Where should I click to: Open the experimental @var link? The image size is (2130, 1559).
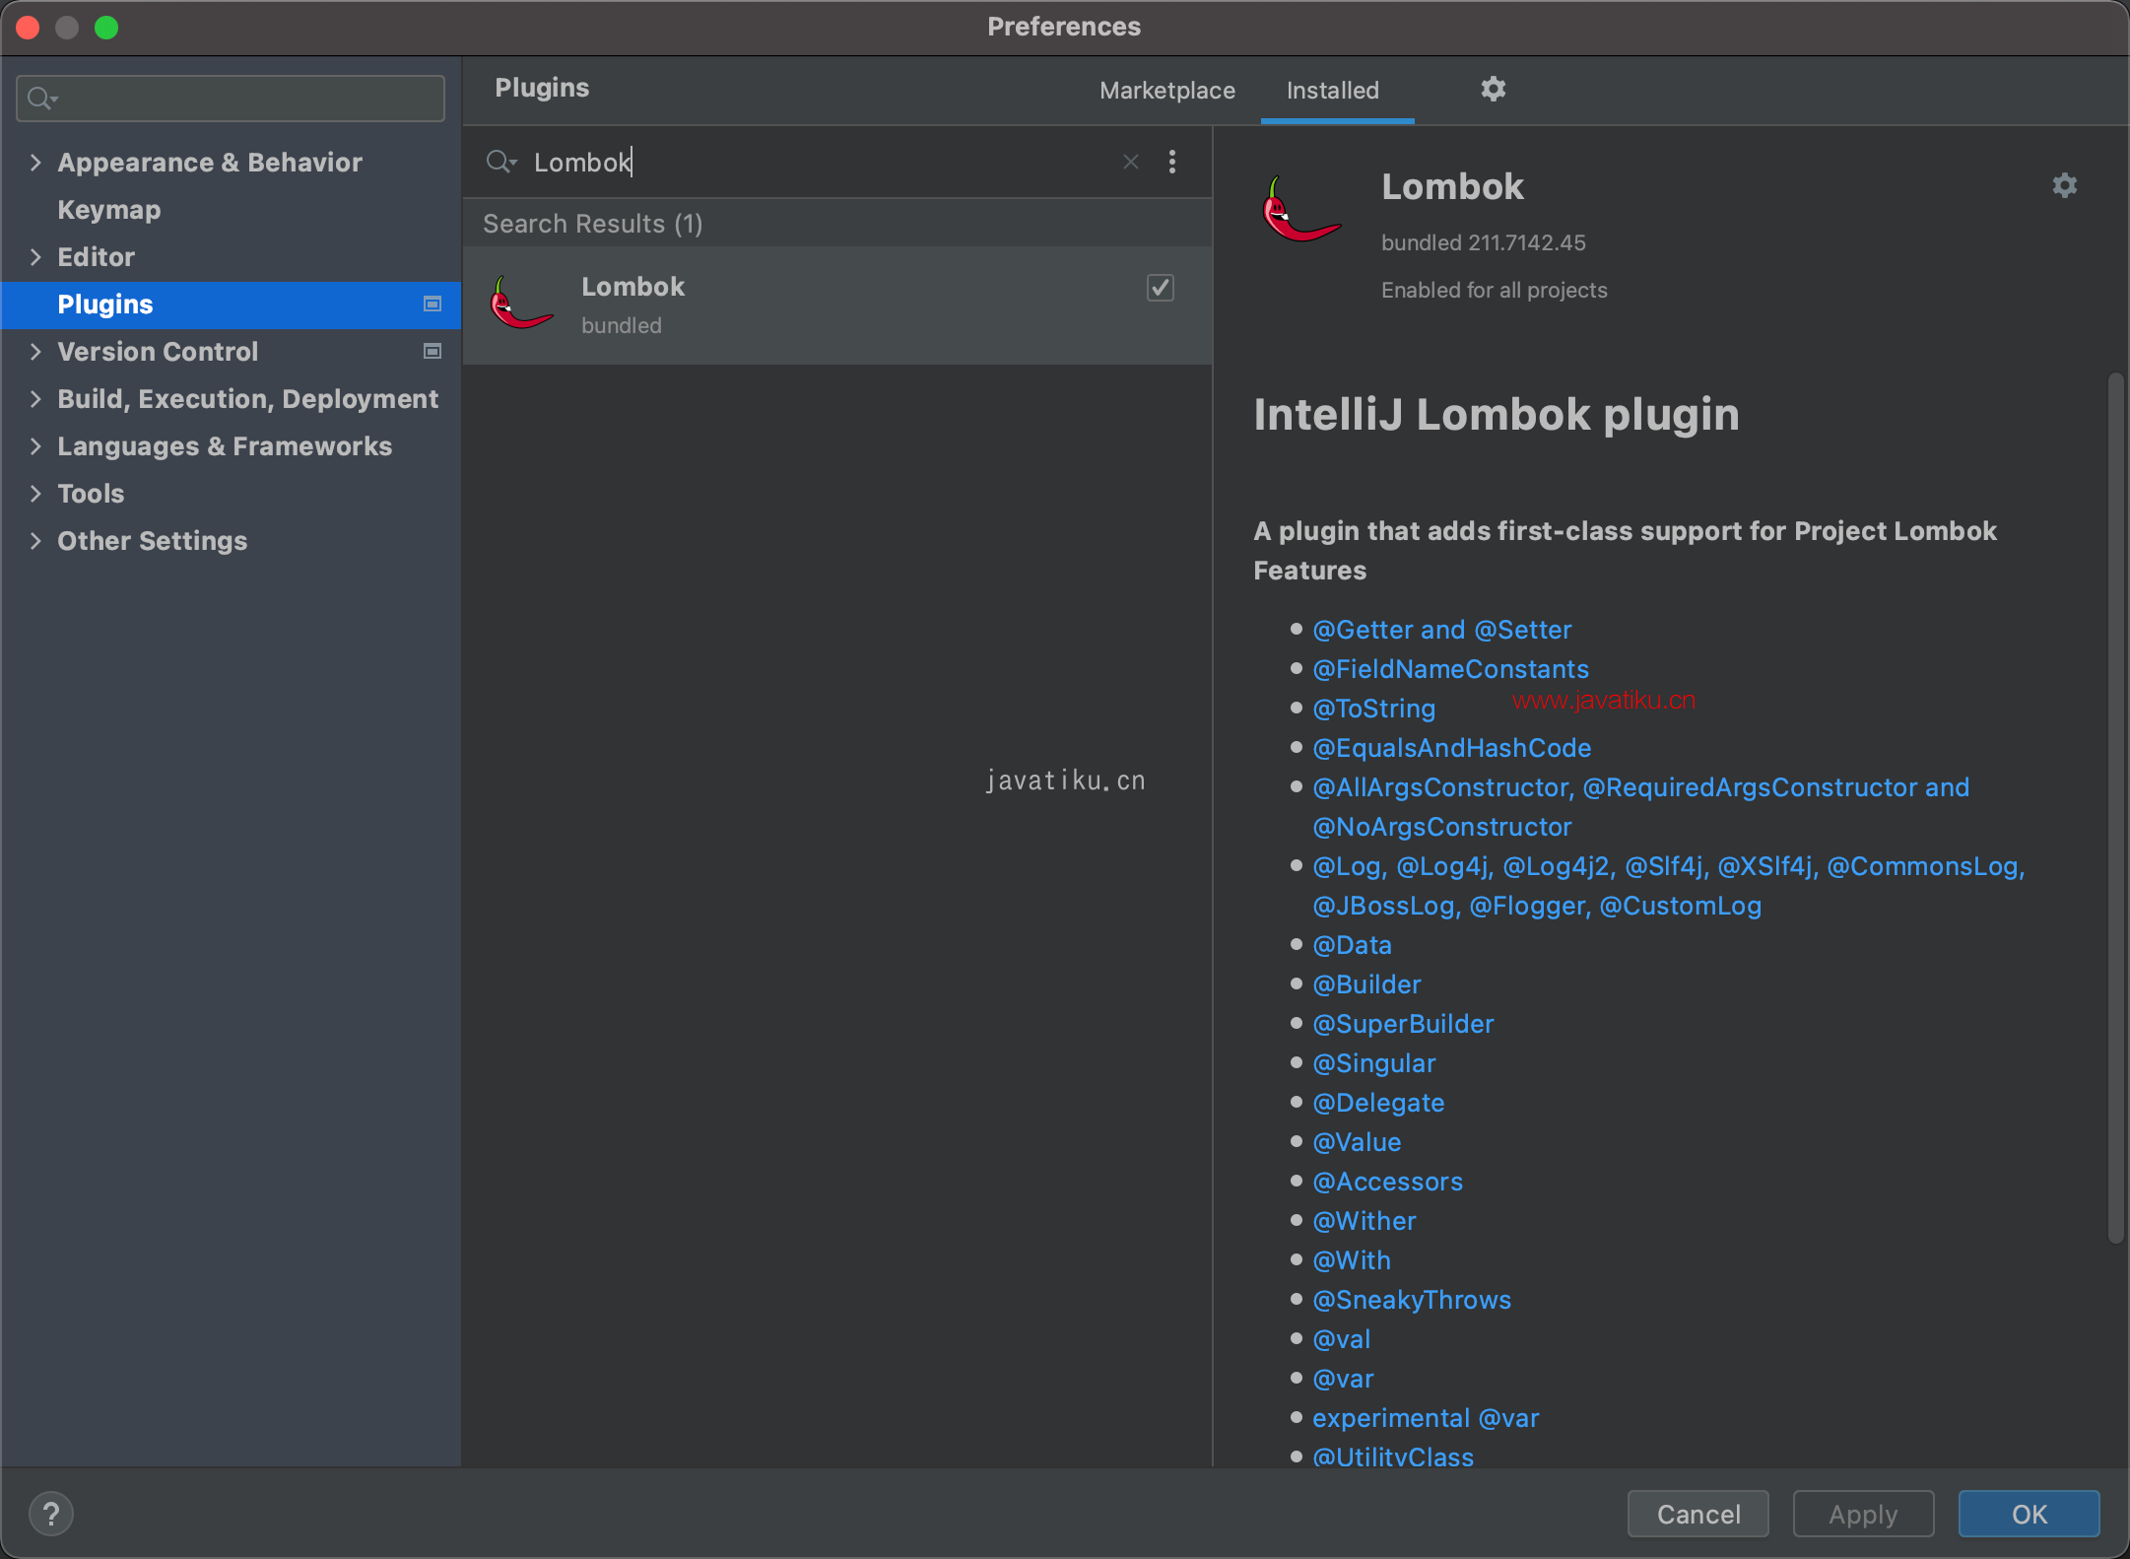click(x=1425, y=1418)
